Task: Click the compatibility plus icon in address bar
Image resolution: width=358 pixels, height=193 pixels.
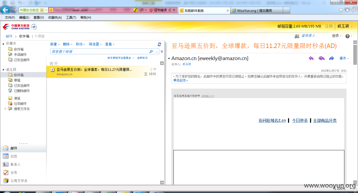Action: [x=135, y=10]
